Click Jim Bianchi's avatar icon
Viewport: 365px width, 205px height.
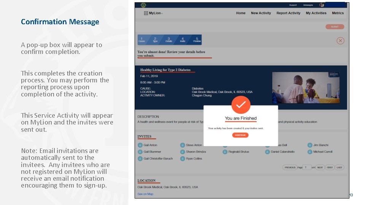point(310,145)
